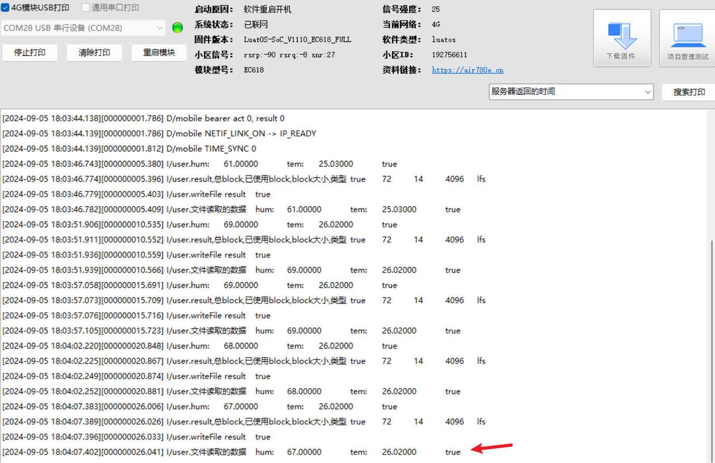Click the 停止打印 button
Viewport: 715px width, 463px height.
pos(30,52)
